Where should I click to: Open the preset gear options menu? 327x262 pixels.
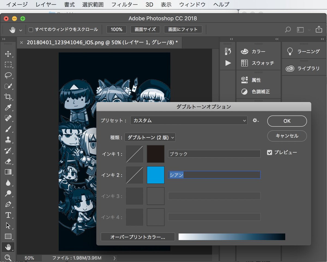coord(256,120)
